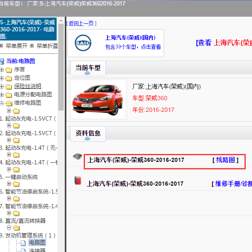Click the red book icon beside 维修手册 row
The height and width of the screenshot is (252, 252).
coord(78,180)
